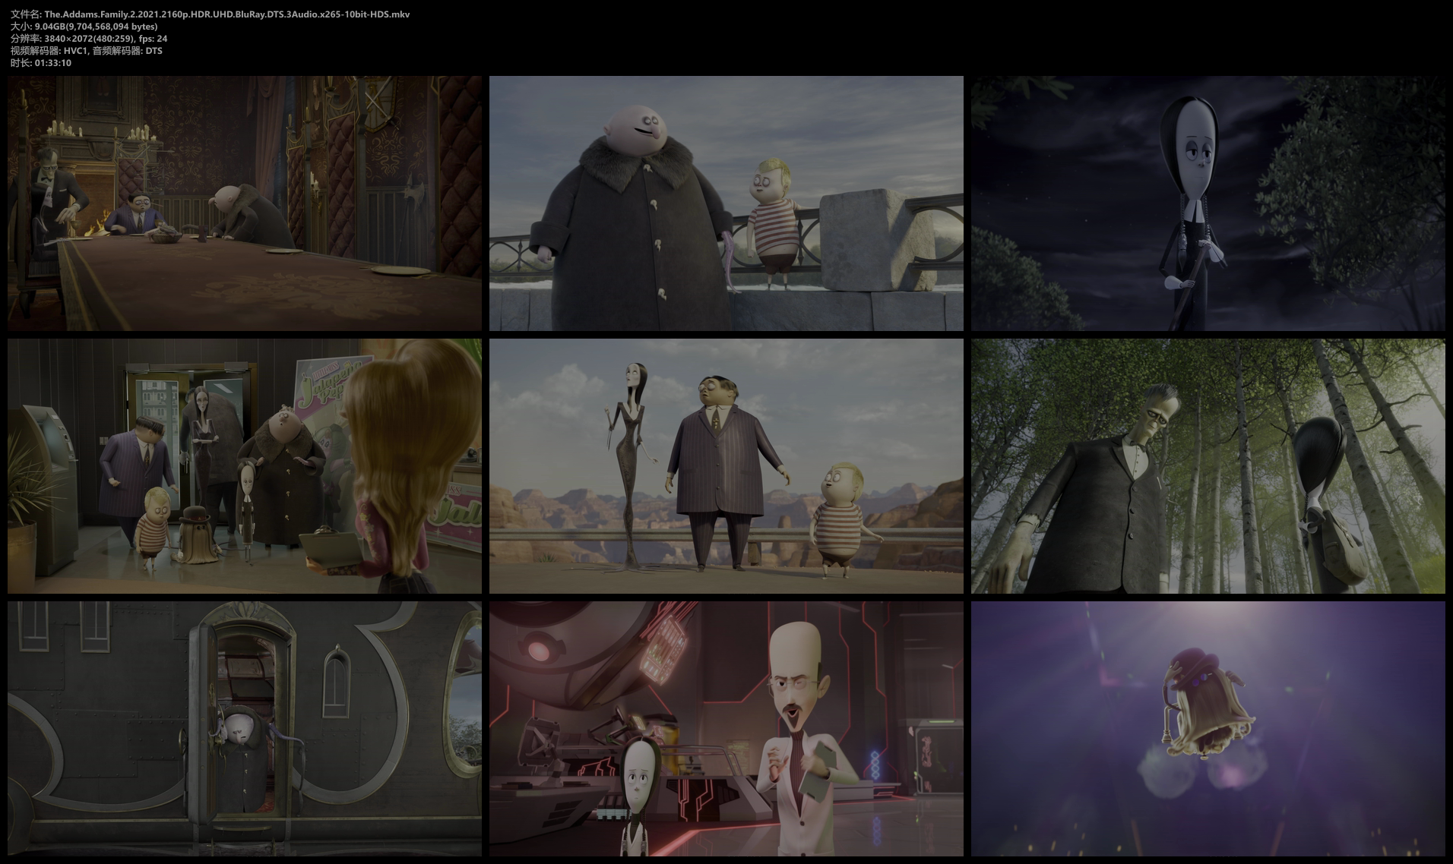Open thumbnail of Morticia, Gomez, Pugsley at canyon

[x=726, y=466]
